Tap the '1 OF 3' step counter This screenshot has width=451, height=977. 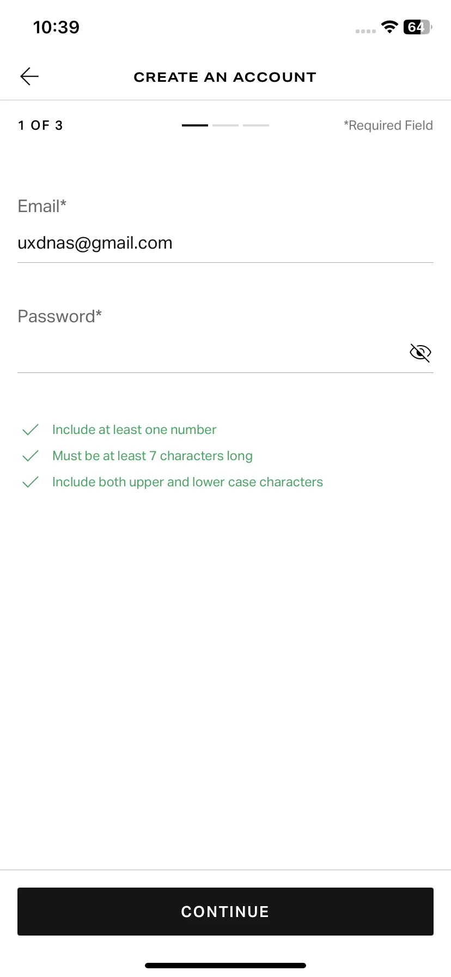point(40,125)
